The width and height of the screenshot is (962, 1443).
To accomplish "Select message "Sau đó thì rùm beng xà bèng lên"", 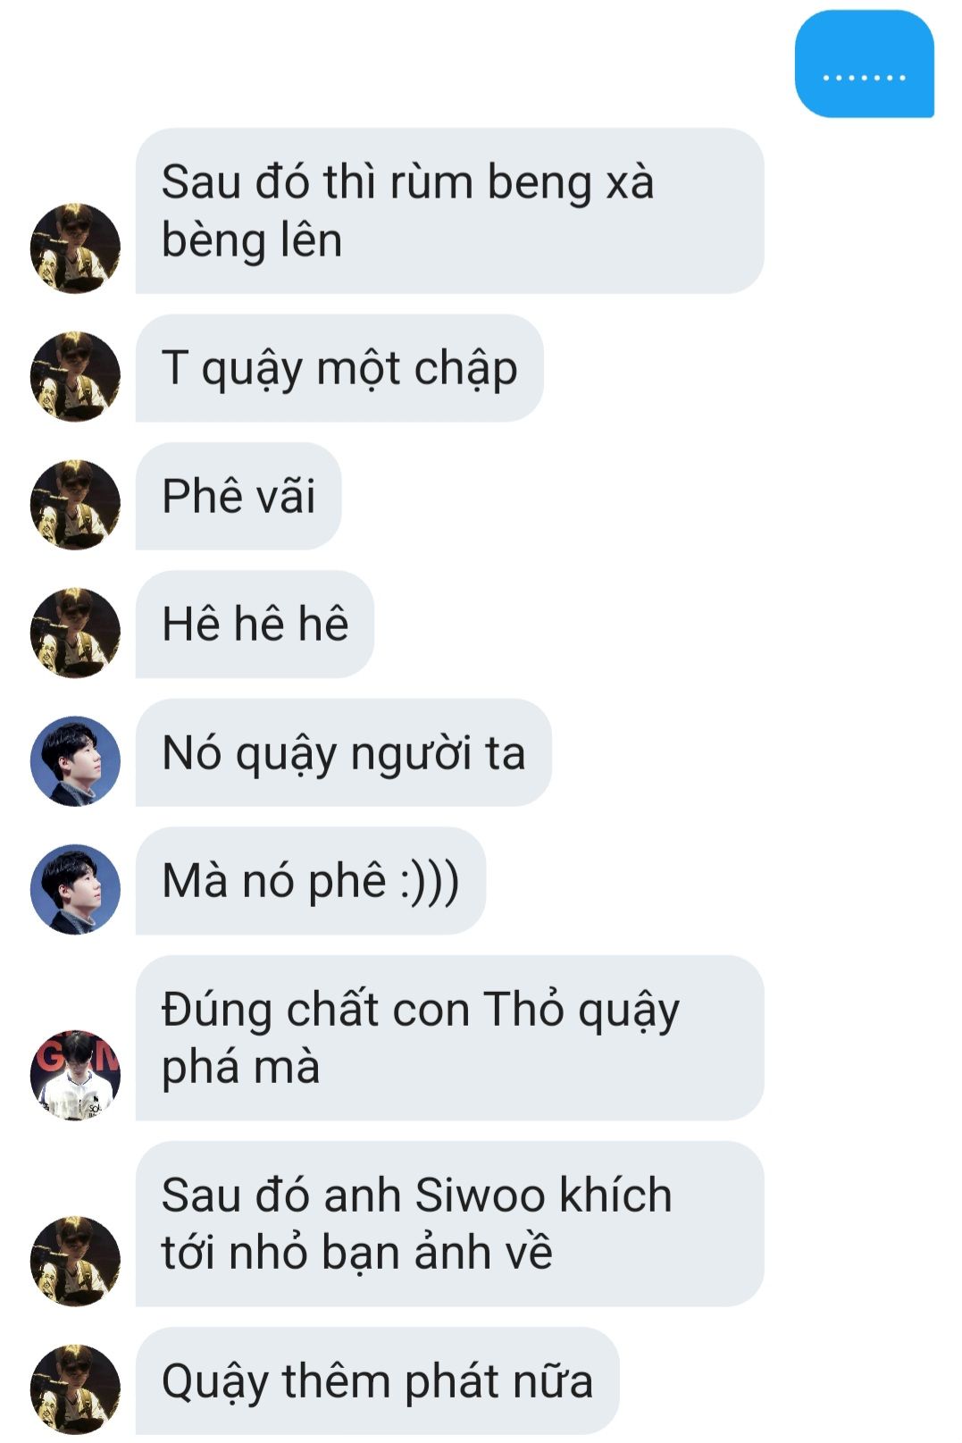I will click(449, 211).
